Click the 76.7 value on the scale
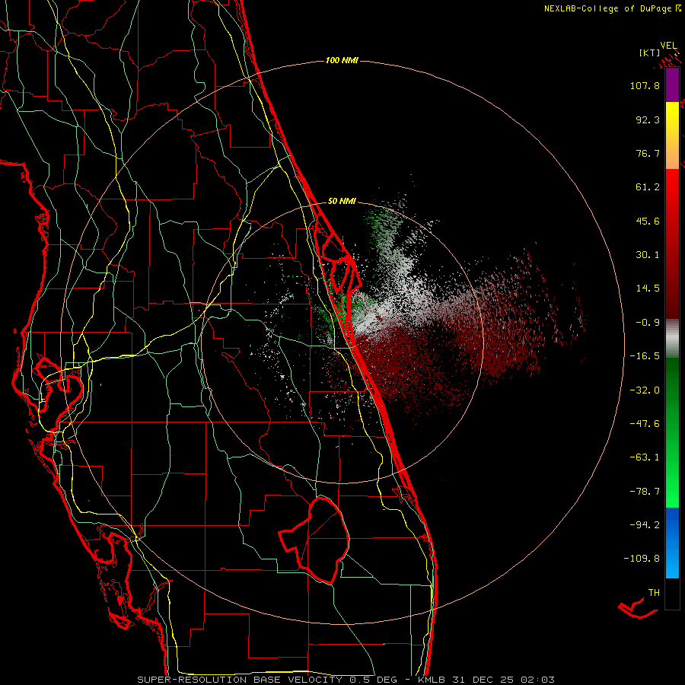The height and width of the screenshot is (685, 685). coord(648,153)
